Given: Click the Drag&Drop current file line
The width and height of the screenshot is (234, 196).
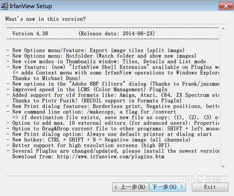Looking at the screenshot, I should click(113, 129).
